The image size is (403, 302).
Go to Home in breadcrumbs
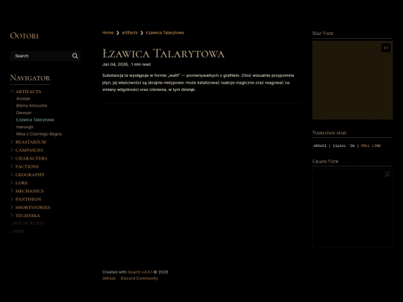click(x=107, y=33)
